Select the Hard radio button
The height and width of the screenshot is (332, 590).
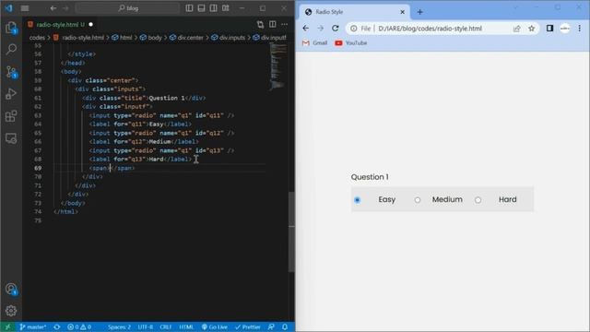tap(478, 200)
